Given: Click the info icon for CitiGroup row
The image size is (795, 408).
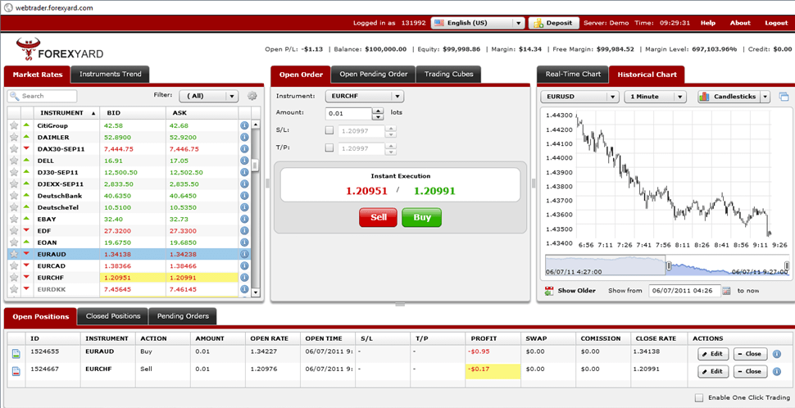Looking at the screenshot, I should click(x=244, y=125).
